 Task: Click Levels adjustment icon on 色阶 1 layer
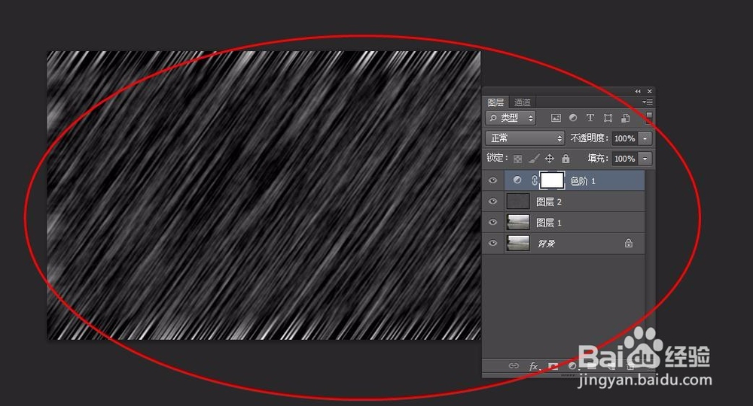(x=517, y=180)
